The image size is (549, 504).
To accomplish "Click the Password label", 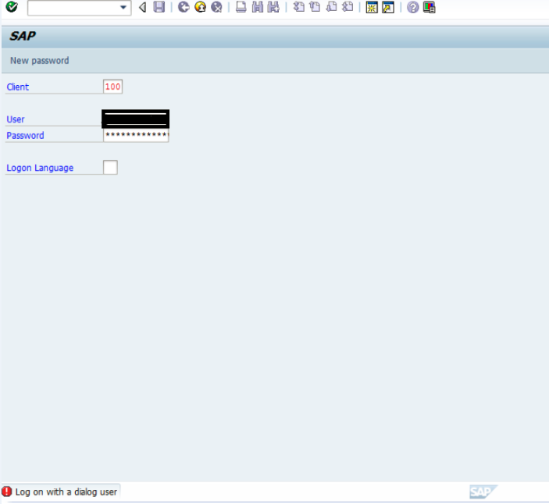I will point(25,135).
